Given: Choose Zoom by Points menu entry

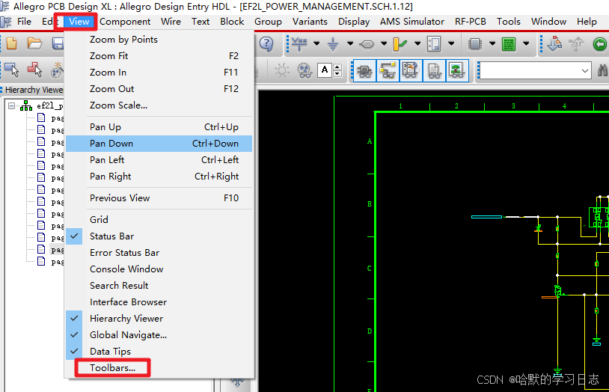Looking at the screenshot, I should click(159, 40).
